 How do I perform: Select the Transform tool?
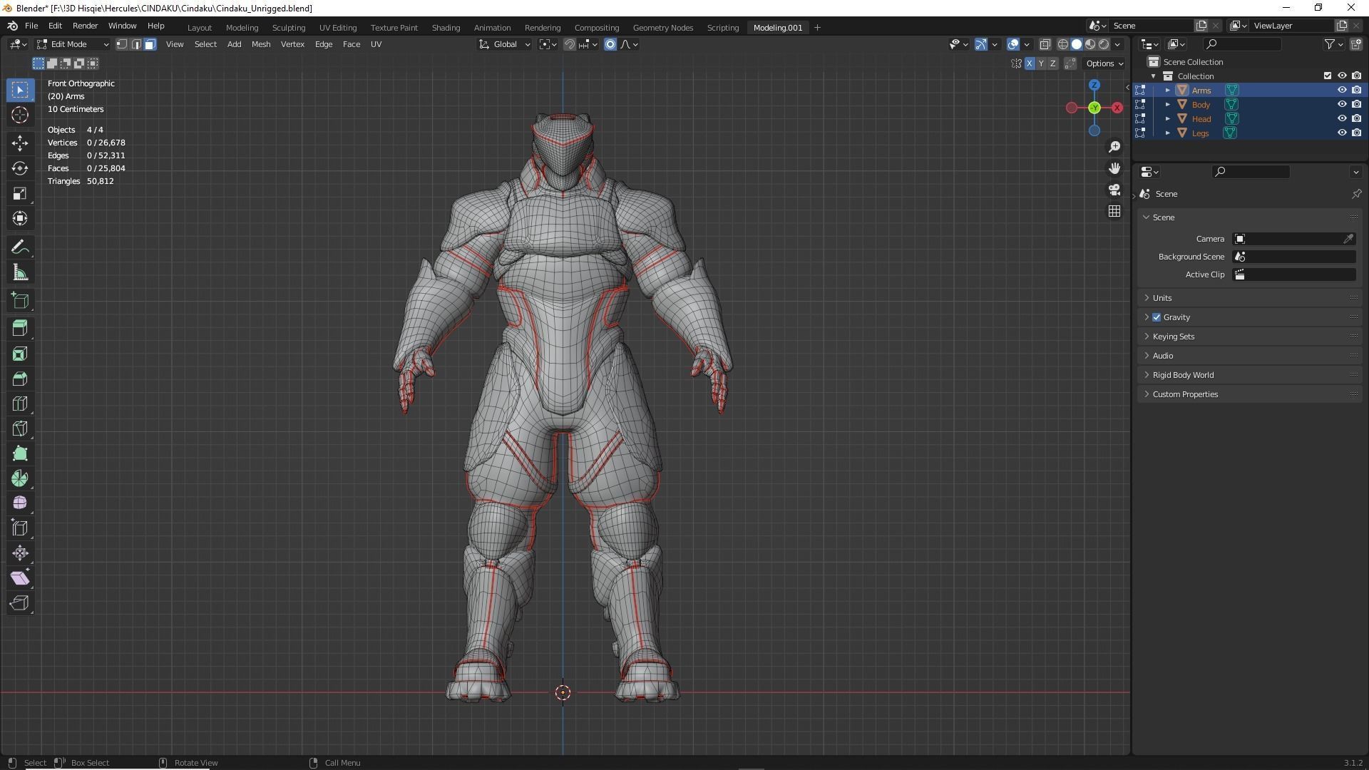[x=20, y=218]
